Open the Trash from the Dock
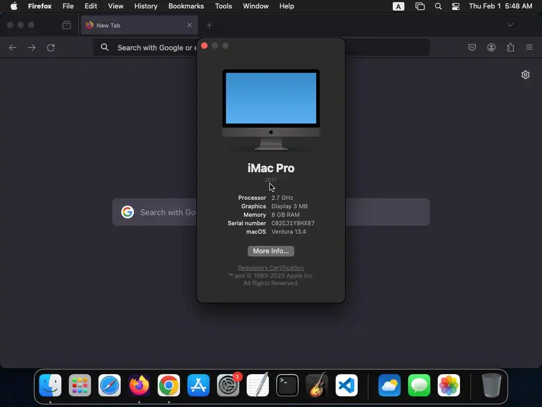This screenshot has height=407, width=542. pyautogui.click(x=492, y=385)
